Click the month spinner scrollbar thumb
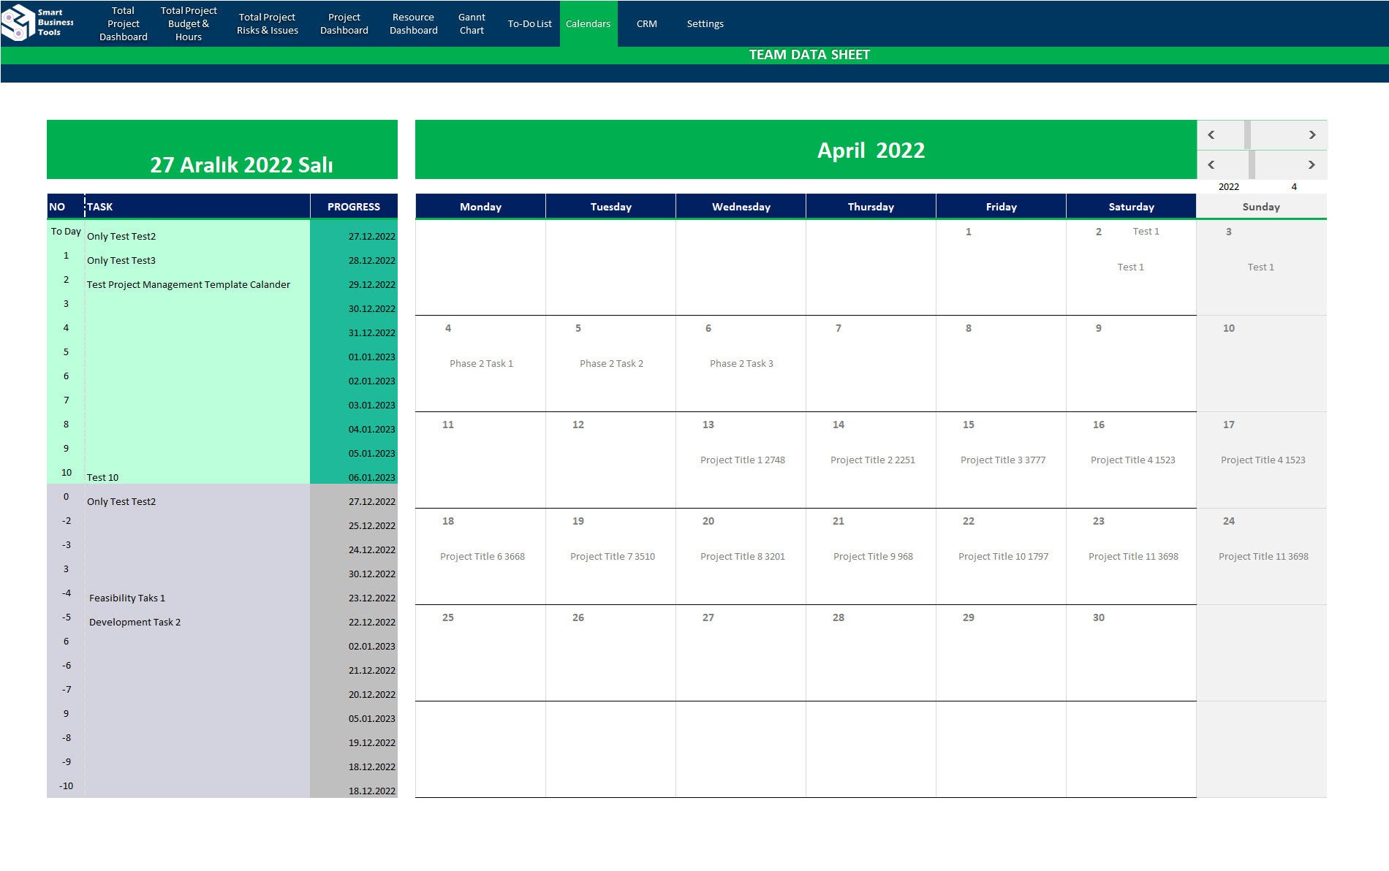1389x871 pixels. tap(1252, 165)
